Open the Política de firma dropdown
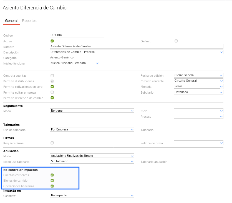The height and width of the screenshot is (203, 232). click(198, 143)
